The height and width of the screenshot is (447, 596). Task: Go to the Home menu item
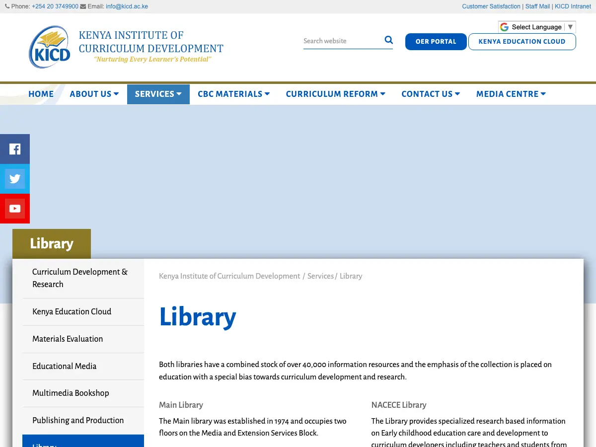pyautogui.click(x=41, y=94)
